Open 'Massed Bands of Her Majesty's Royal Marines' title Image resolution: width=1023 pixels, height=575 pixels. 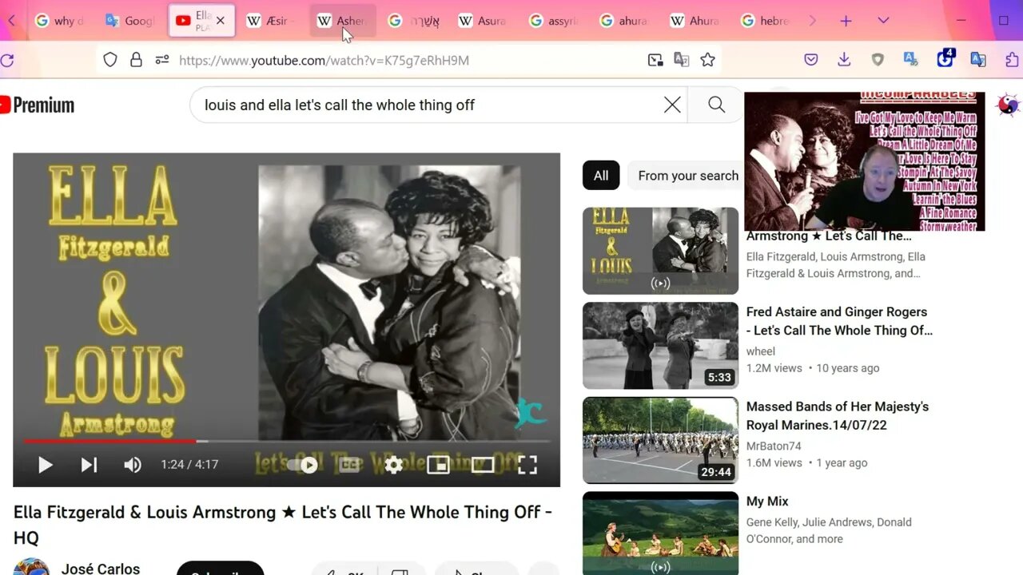838,415
